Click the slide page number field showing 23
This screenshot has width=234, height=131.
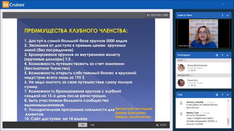point(83,125)
